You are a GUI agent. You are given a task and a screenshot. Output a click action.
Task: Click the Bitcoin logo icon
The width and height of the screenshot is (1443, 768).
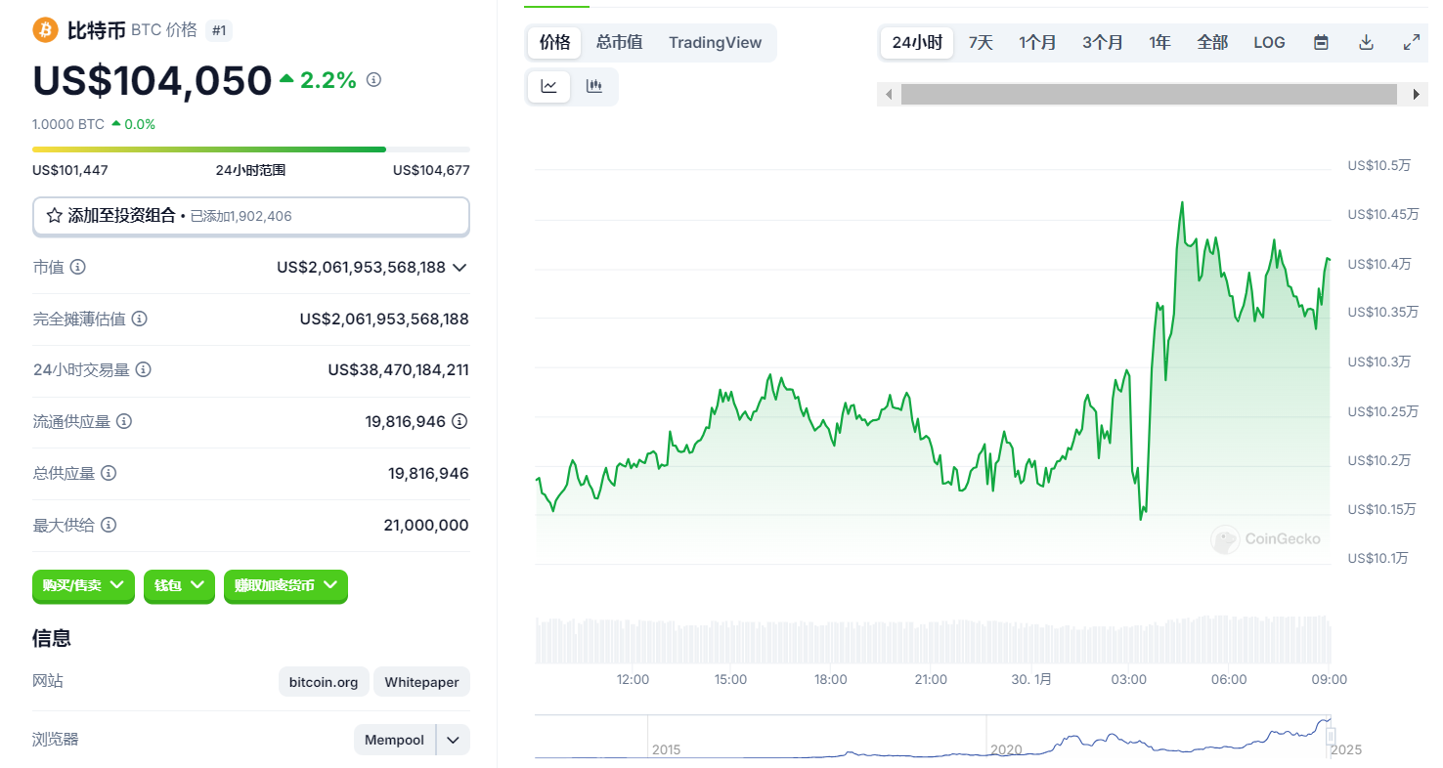coord(46,29)
